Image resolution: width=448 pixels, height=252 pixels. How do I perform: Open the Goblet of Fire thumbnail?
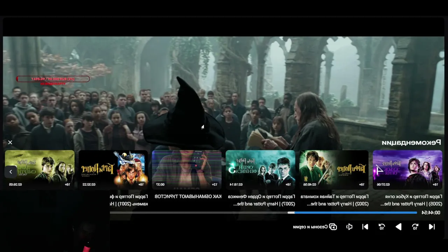[x=407, y=170]
